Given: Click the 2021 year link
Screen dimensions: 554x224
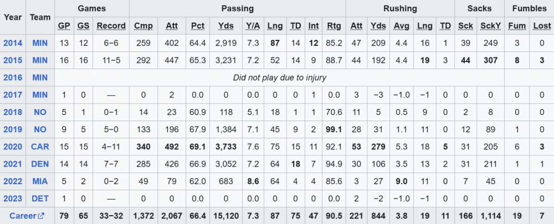Looking at the screenshot, I should 13,164.
